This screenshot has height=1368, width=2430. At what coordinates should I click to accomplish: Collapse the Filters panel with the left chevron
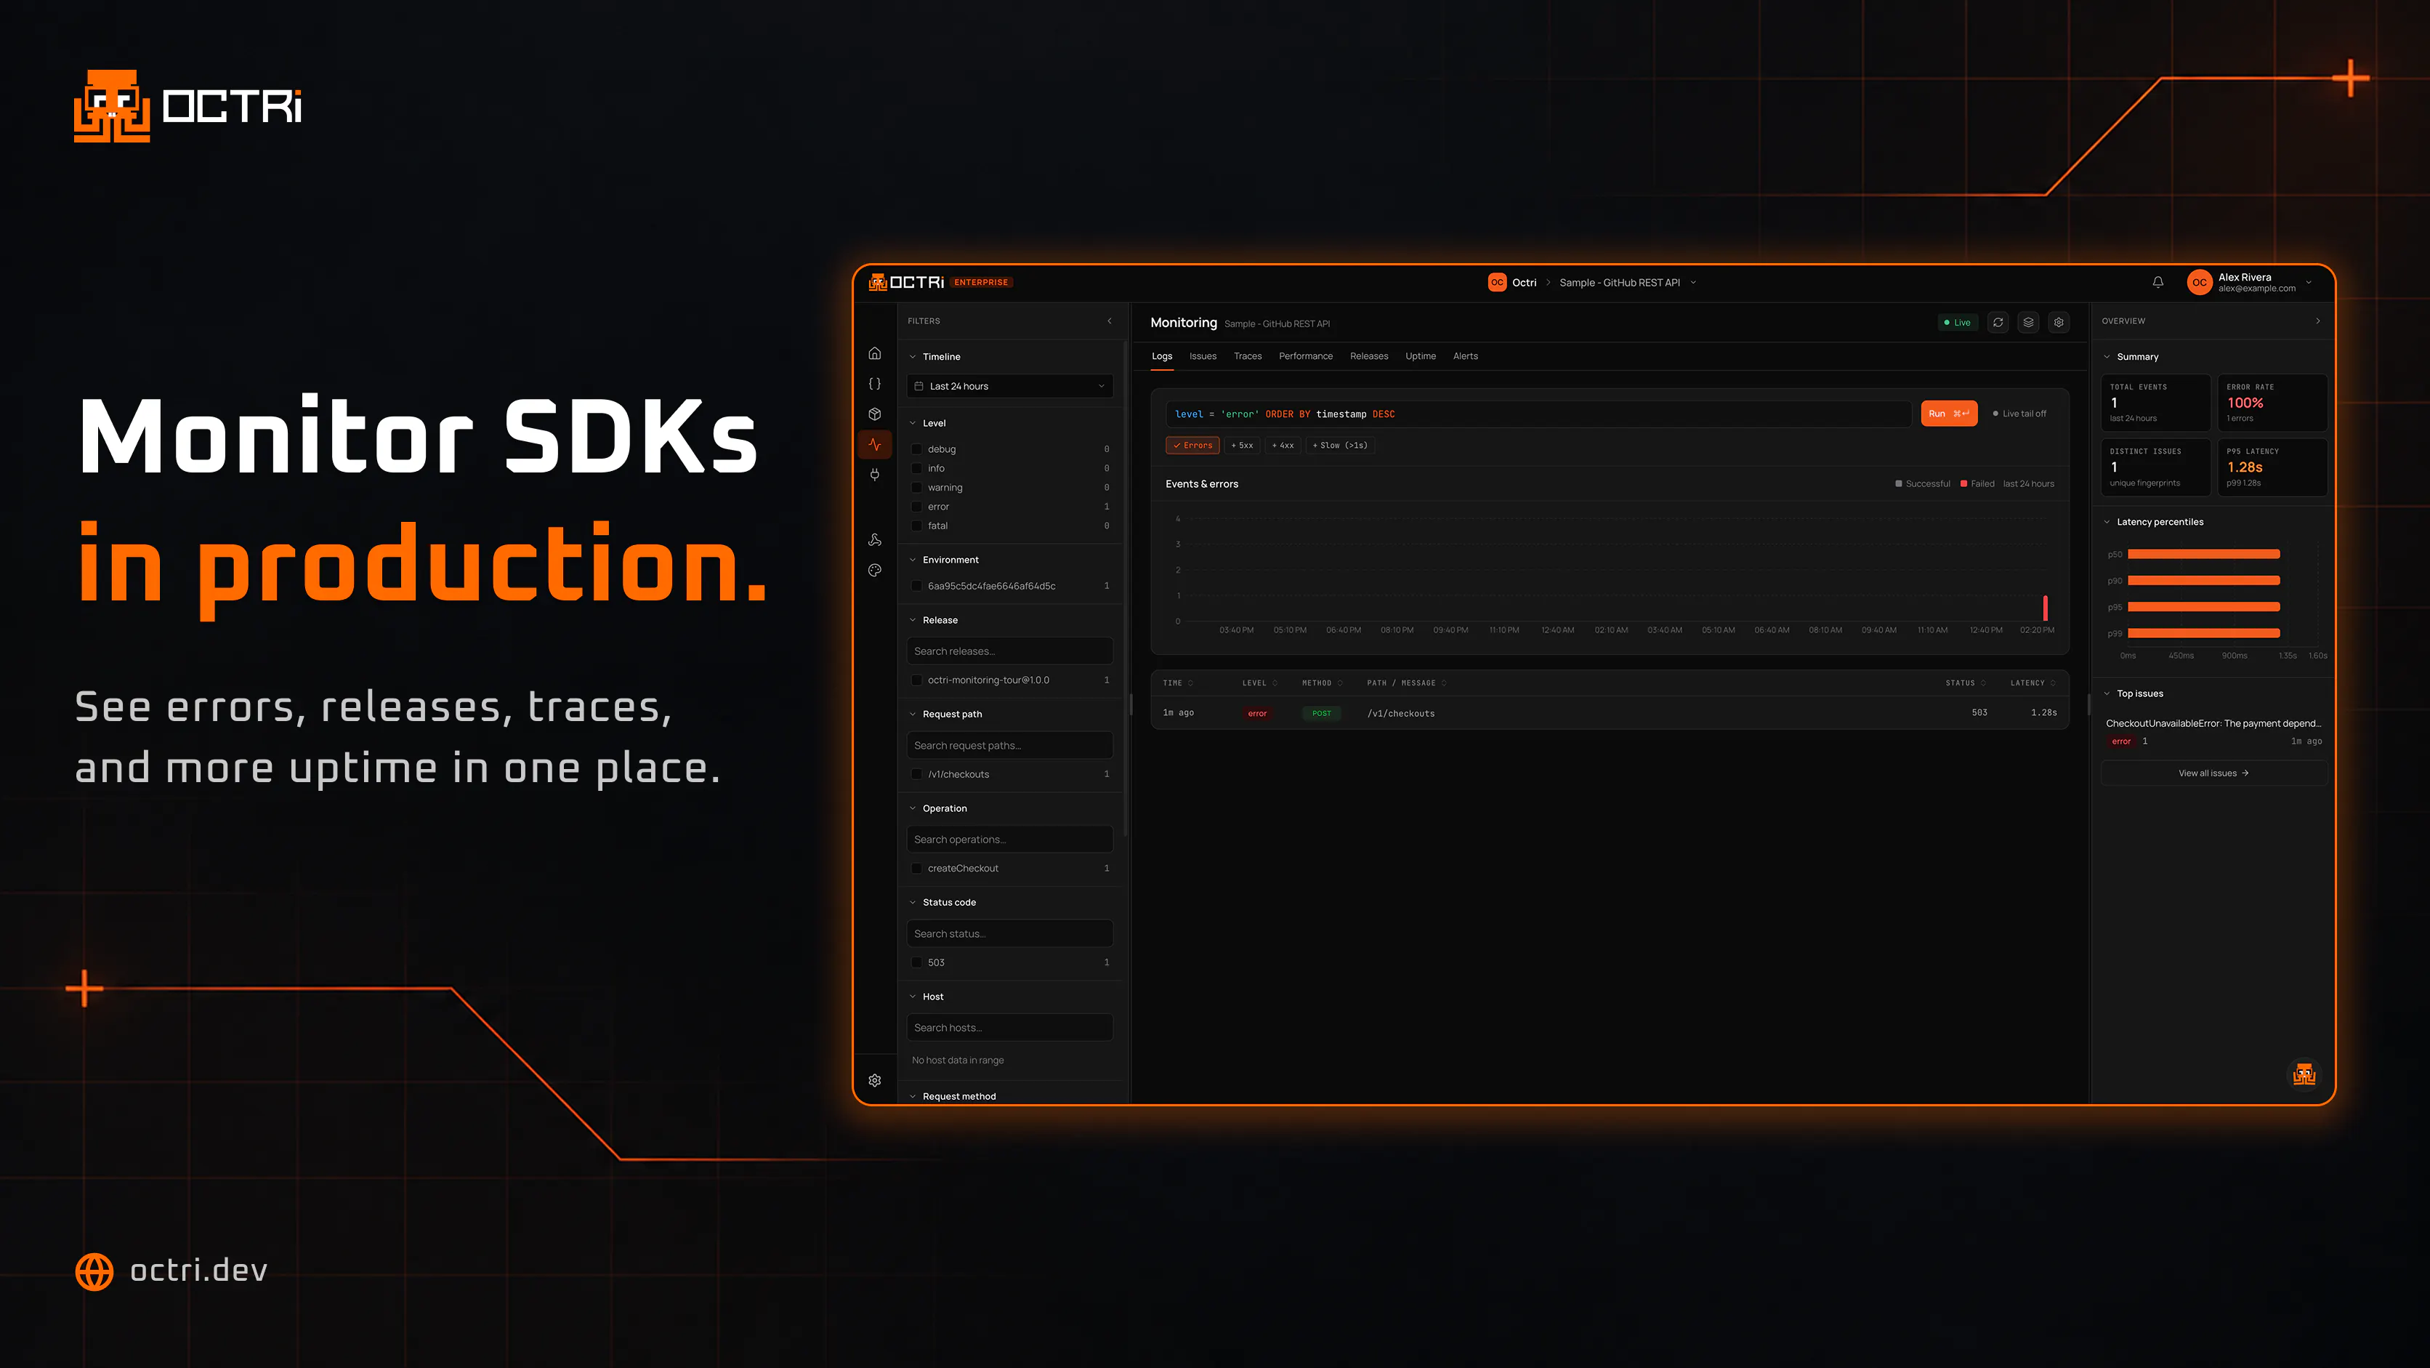(1110, 321)
